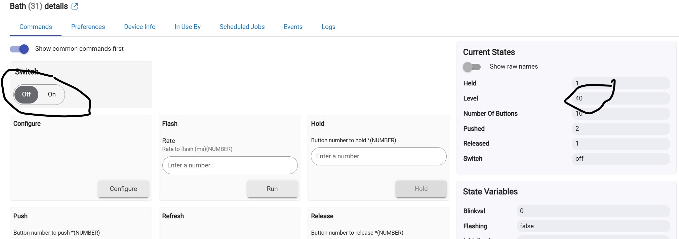This screenshot has height=239, width=679.
Task: Open the Events tab
Action: coord(293,27)
